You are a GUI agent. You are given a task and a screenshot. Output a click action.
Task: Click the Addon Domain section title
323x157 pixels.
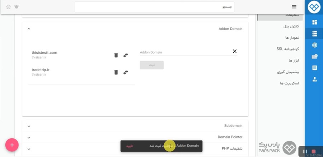pyautogui.click(x=230, y=29)
